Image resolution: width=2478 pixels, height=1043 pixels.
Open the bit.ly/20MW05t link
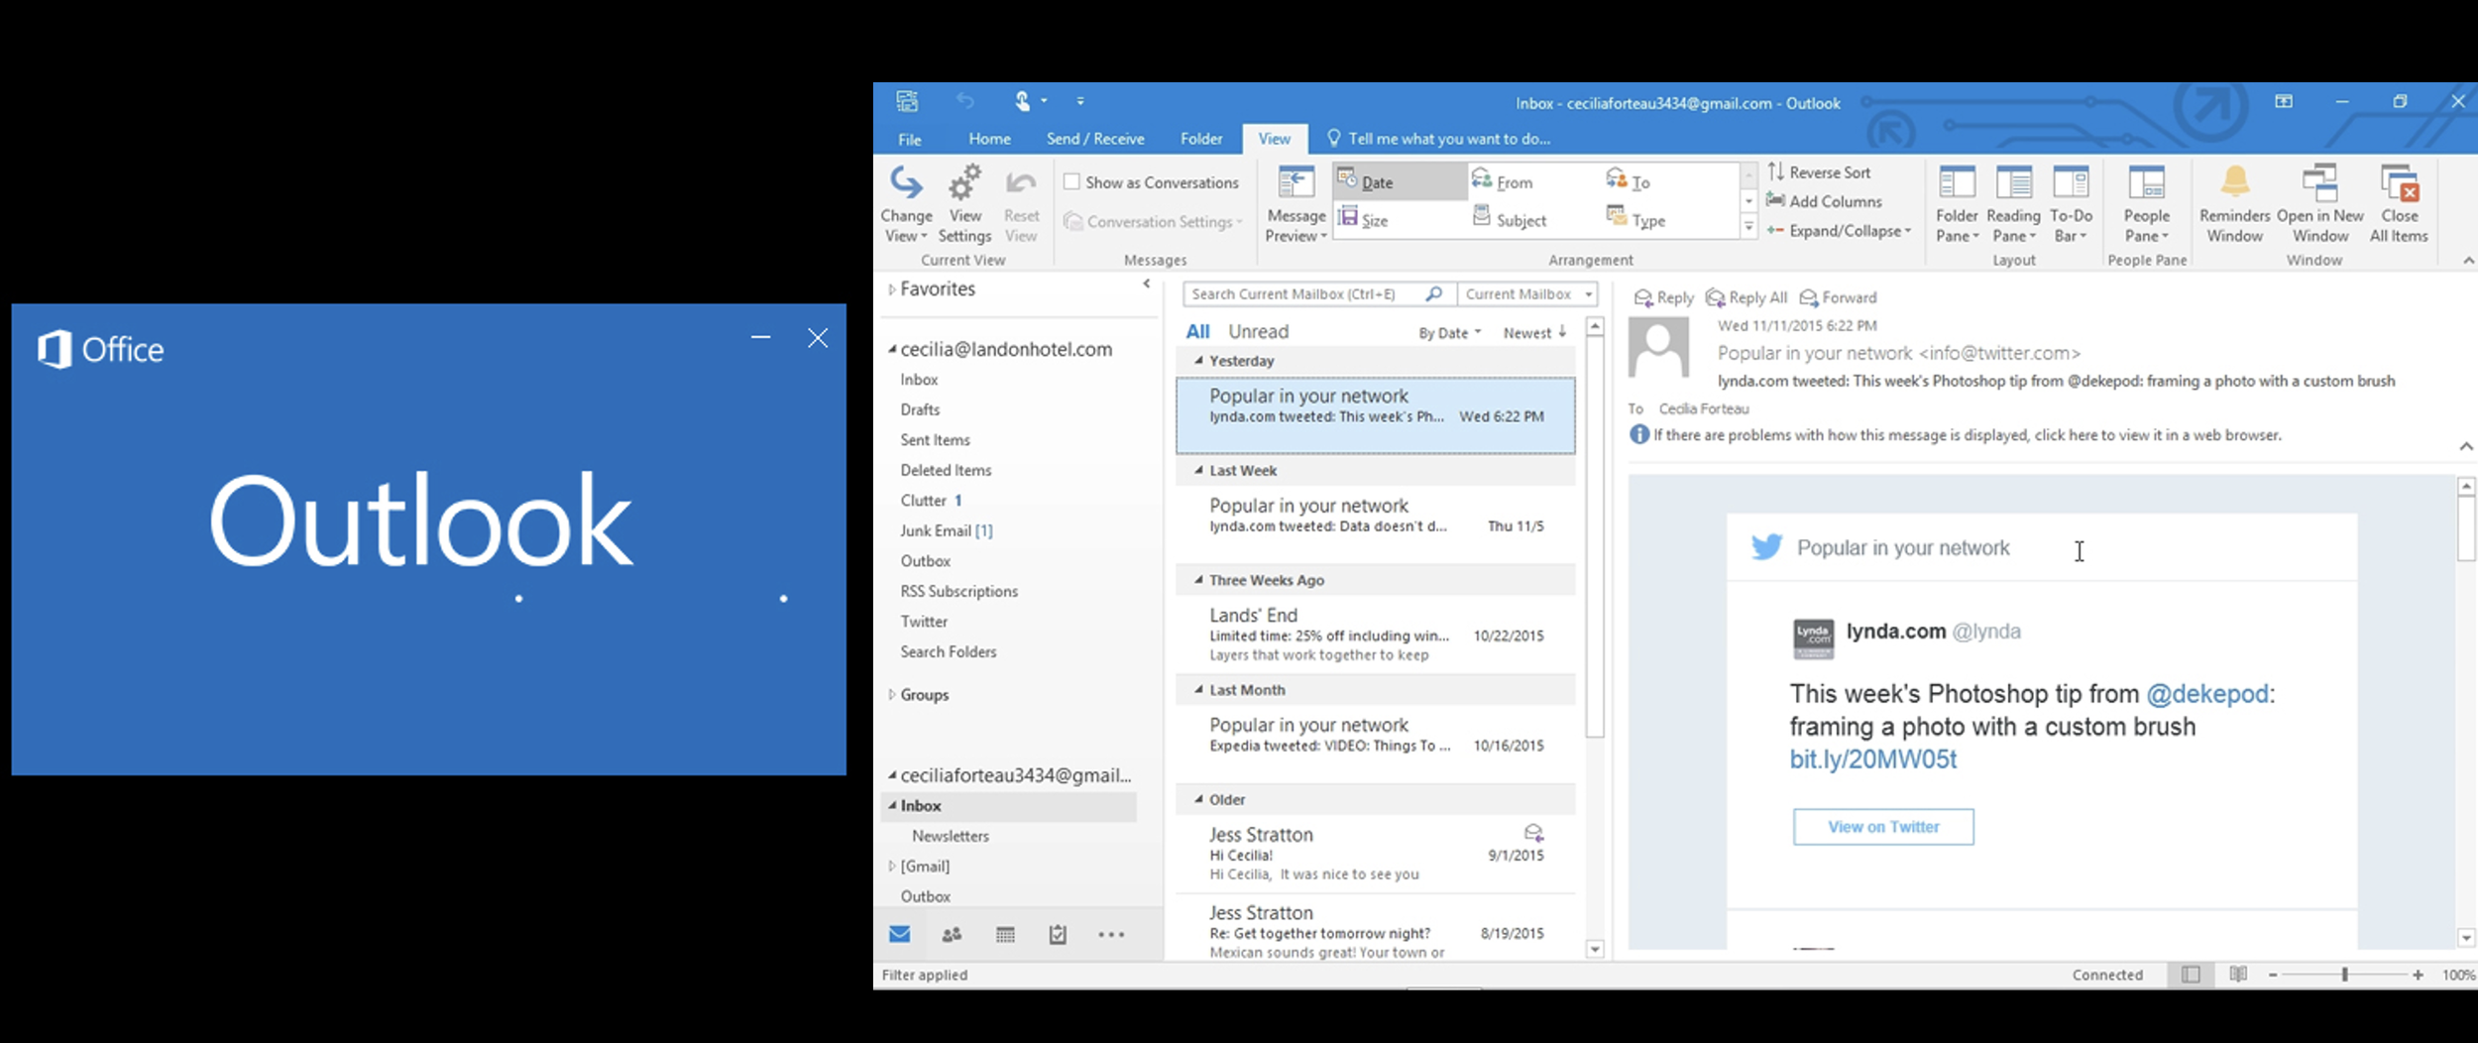[1872, 759]
